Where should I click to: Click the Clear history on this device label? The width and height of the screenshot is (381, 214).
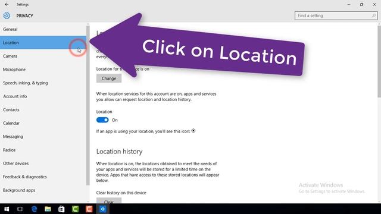point(121,193)
